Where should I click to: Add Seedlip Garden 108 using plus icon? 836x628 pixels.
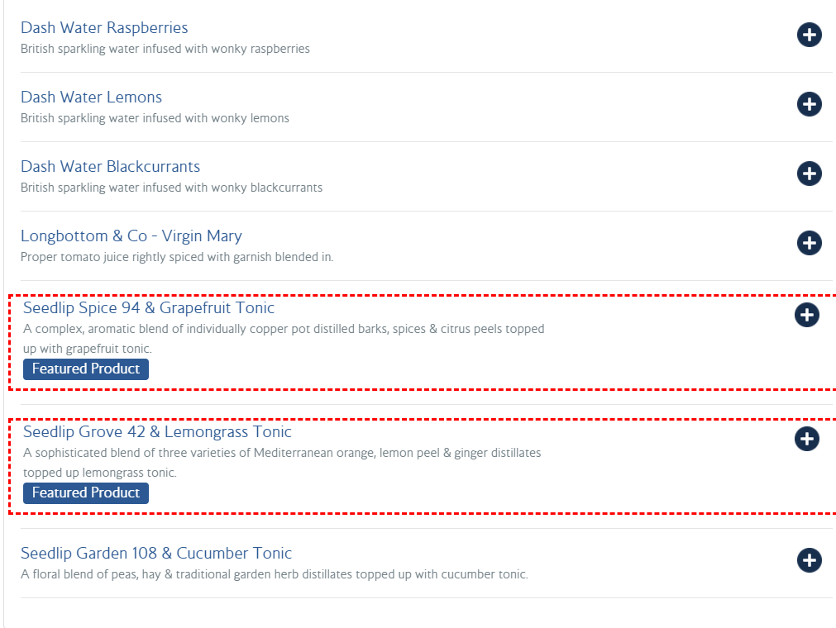809,560
